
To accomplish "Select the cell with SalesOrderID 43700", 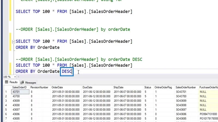I will tap(20, 96).
